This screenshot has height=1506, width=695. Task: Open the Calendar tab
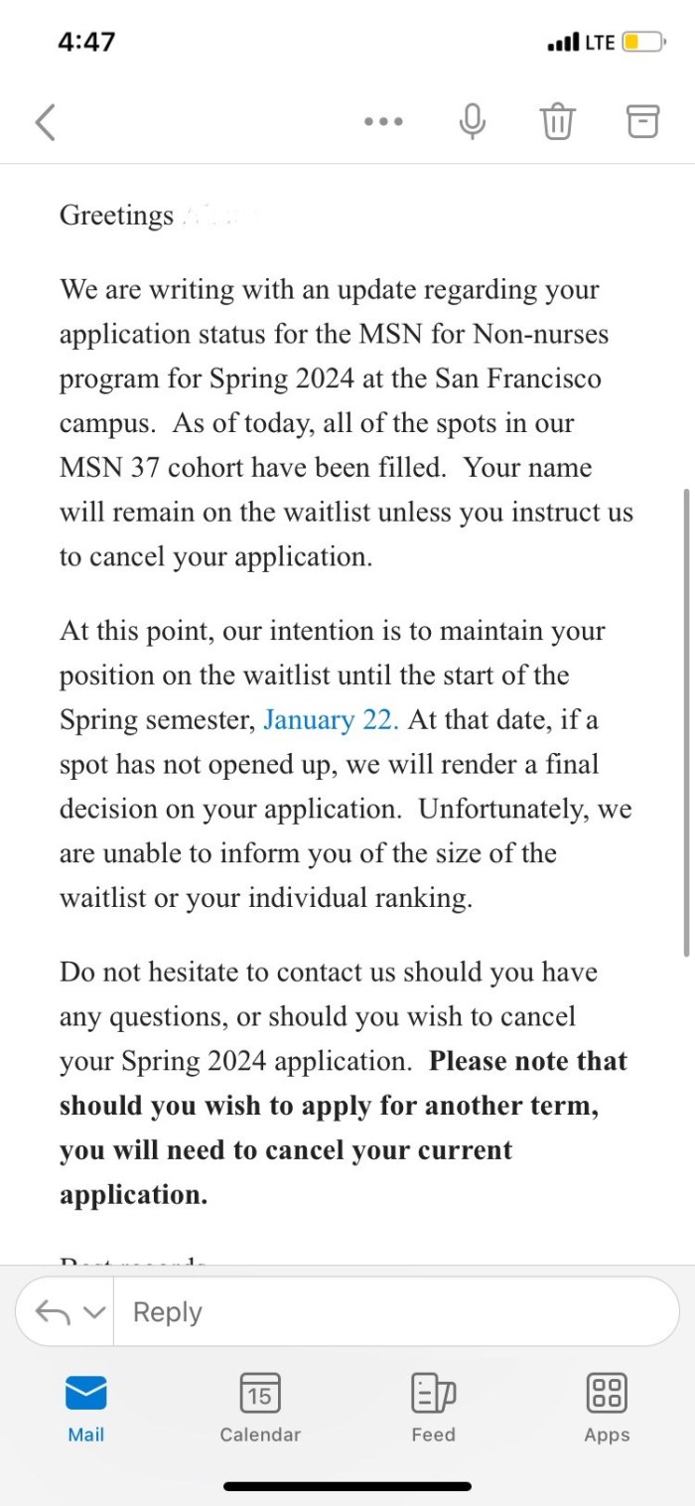pos(260,1407)
